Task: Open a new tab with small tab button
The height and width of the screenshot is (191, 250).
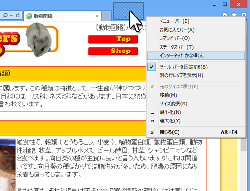Action: coord(107,16)
